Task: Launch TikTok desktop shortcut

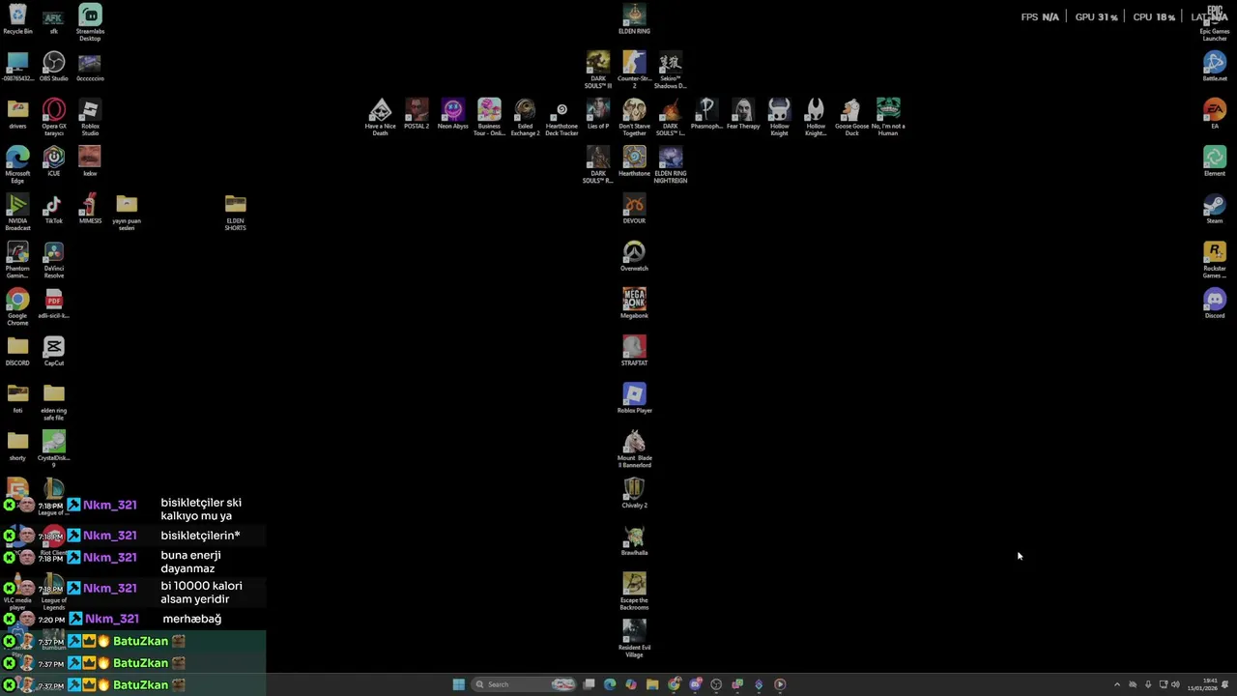Action: pos(54,209)
